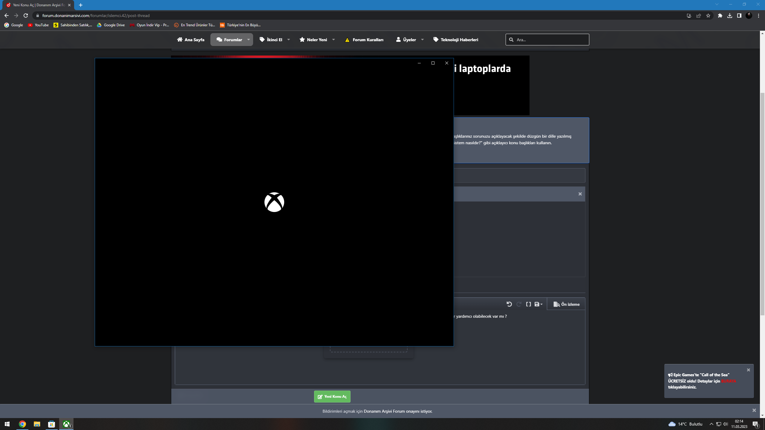Screen dimensions: 765x430
Task: Click the address bar URL
Action: (x=96, y=16)
